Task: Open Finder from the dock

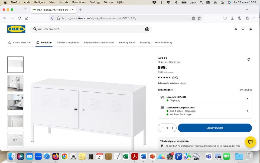Action: (12, 156)
